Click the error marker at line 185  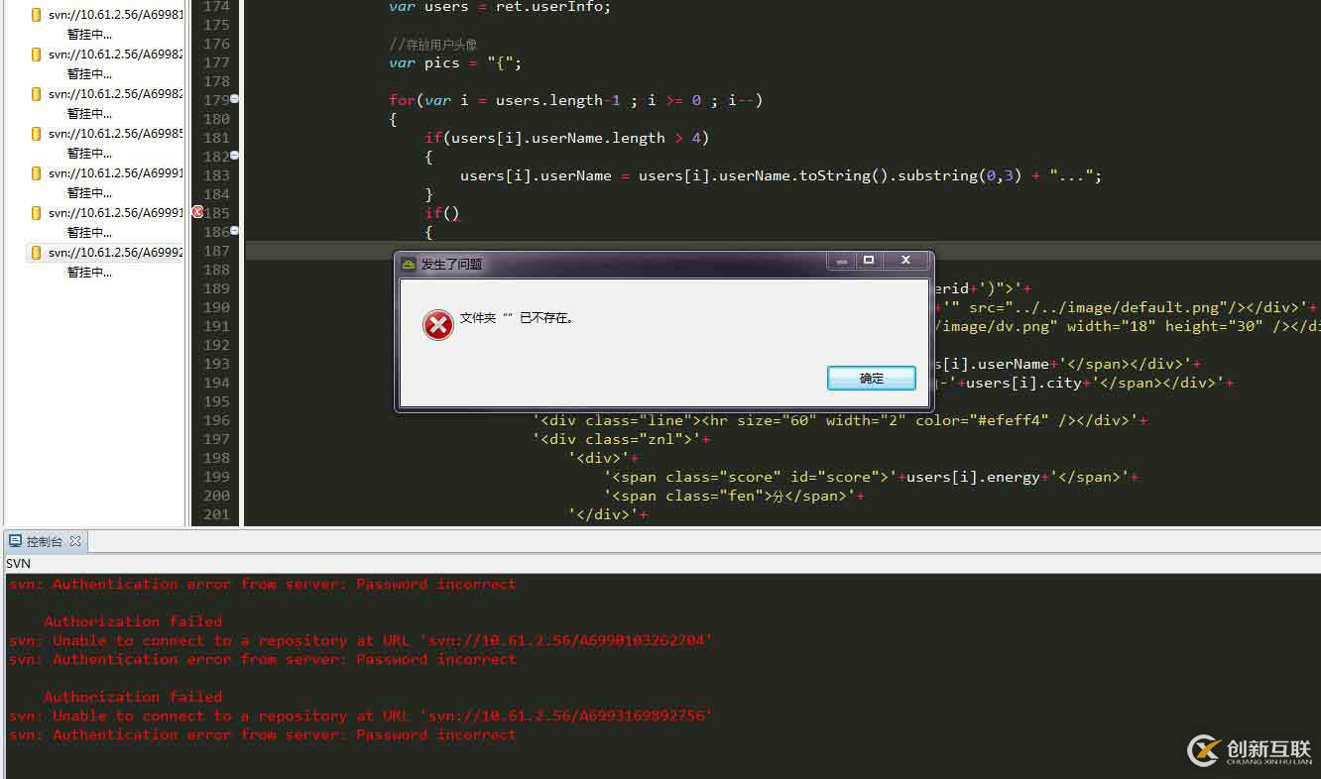point(197,212)
